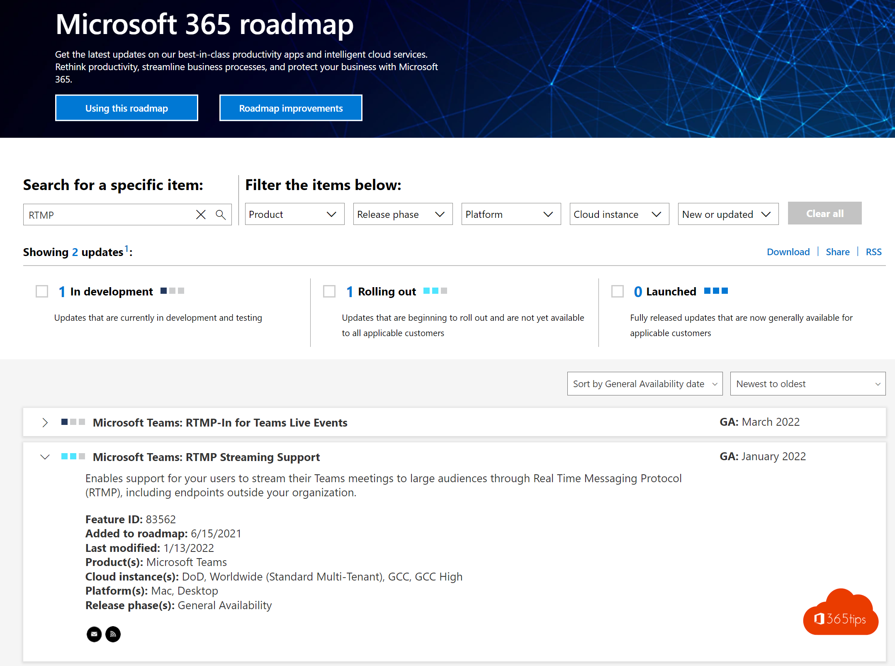The image size is (895, 666).
Task: Click the email share icon for RTMP Streaming Support
Action: point(94,634)
